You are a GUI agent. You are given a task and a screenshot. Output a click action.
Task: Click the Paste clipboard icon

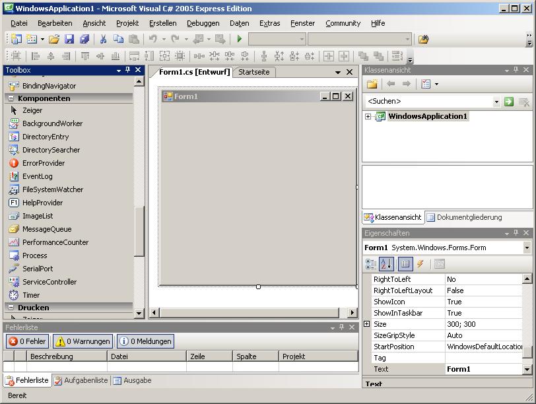[x=133, y=39]
